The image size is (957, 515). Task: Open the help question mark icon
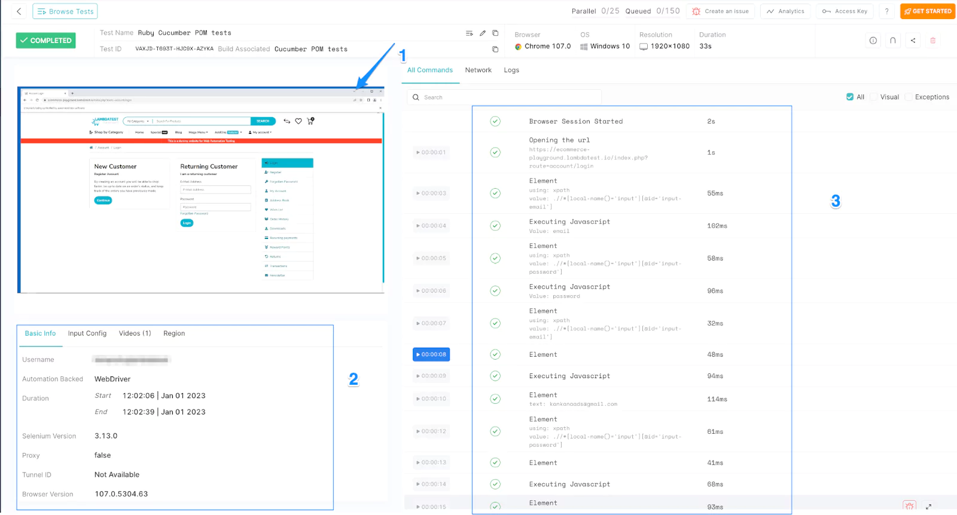tap(886, 11)
